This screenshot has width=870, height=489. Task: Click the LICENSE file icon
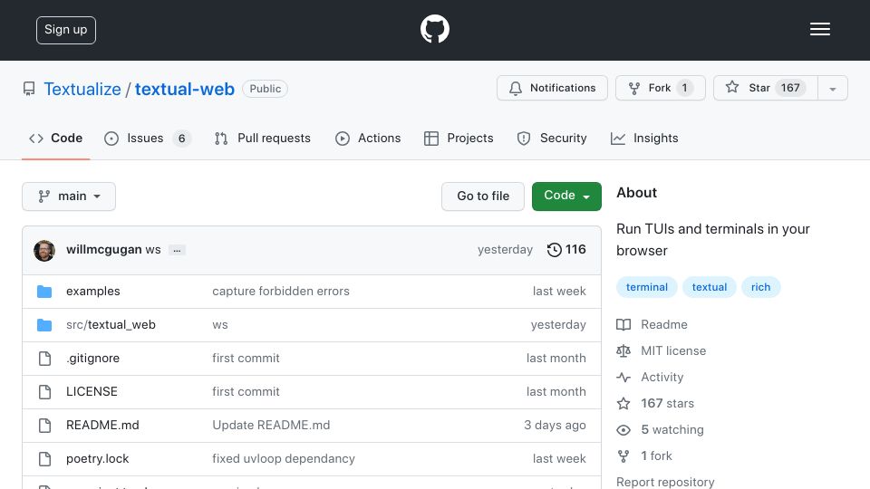pyautogui.click(x=45, y=392)
